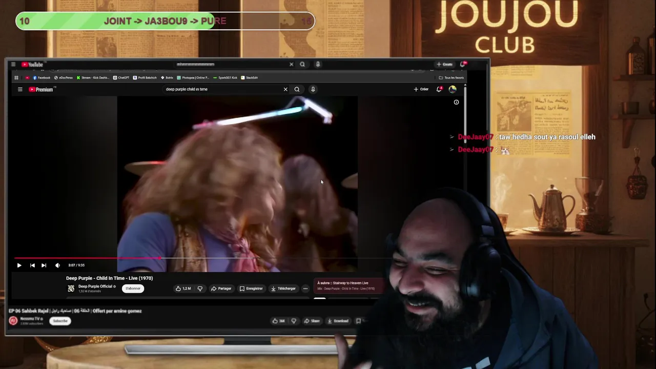Skip to the next video
The image size is (656, 369).
pyautogui.click(x=44, y=265)
